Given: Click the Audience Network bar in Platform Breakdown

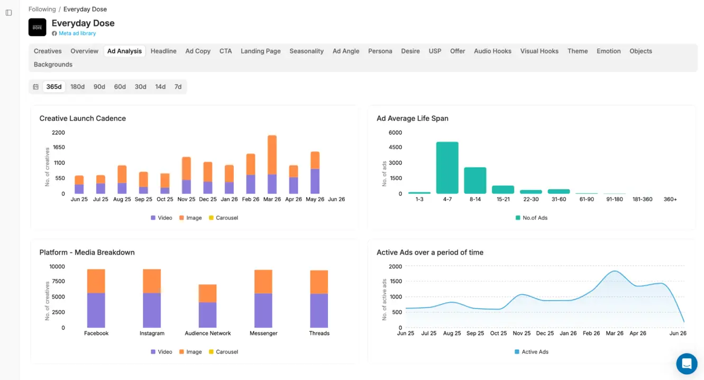Looking at the screenshot, I should pyautogui.click(x=208, y=306).
